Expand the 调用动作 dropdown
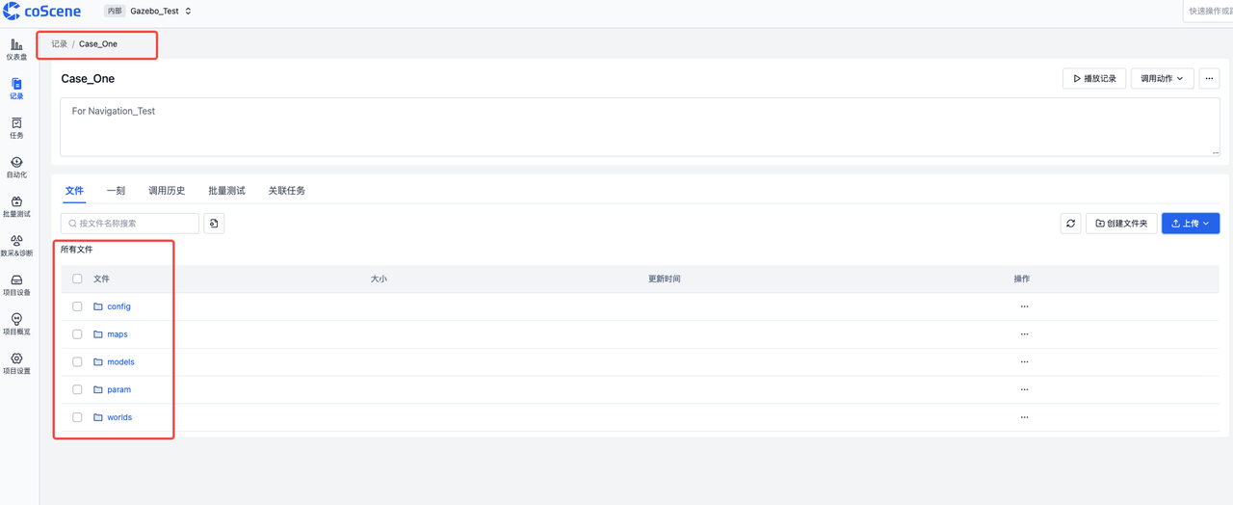This screenshot has height=505, width=1233. 1162,79
